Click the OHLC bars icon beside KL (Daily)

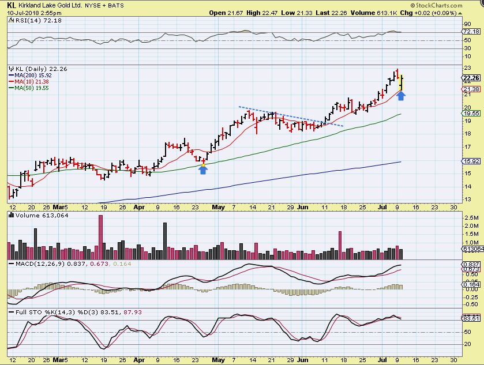click(x=12, y=69)
